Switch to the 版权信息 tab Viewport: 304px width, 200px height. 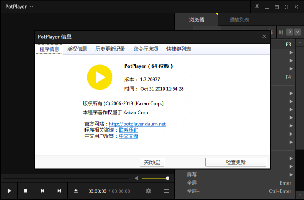click(77, 49)
